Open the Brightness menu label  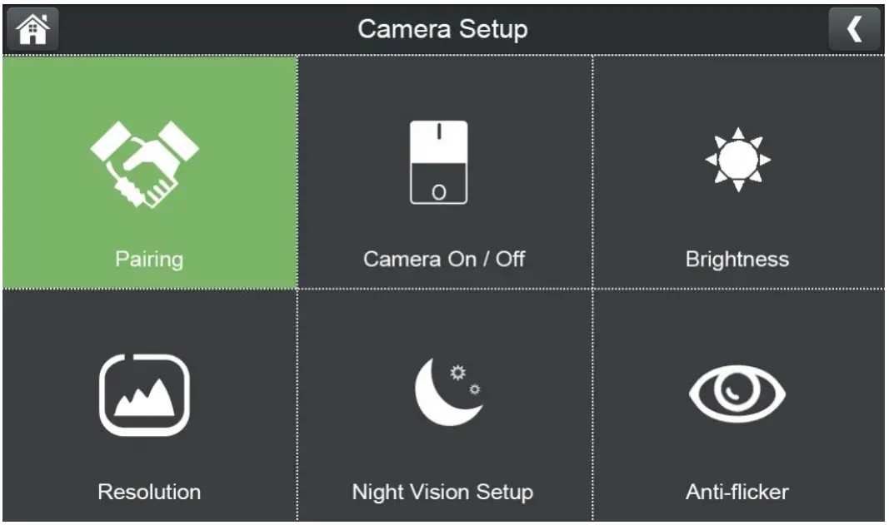pyautogui.click(x=737, y=259)
